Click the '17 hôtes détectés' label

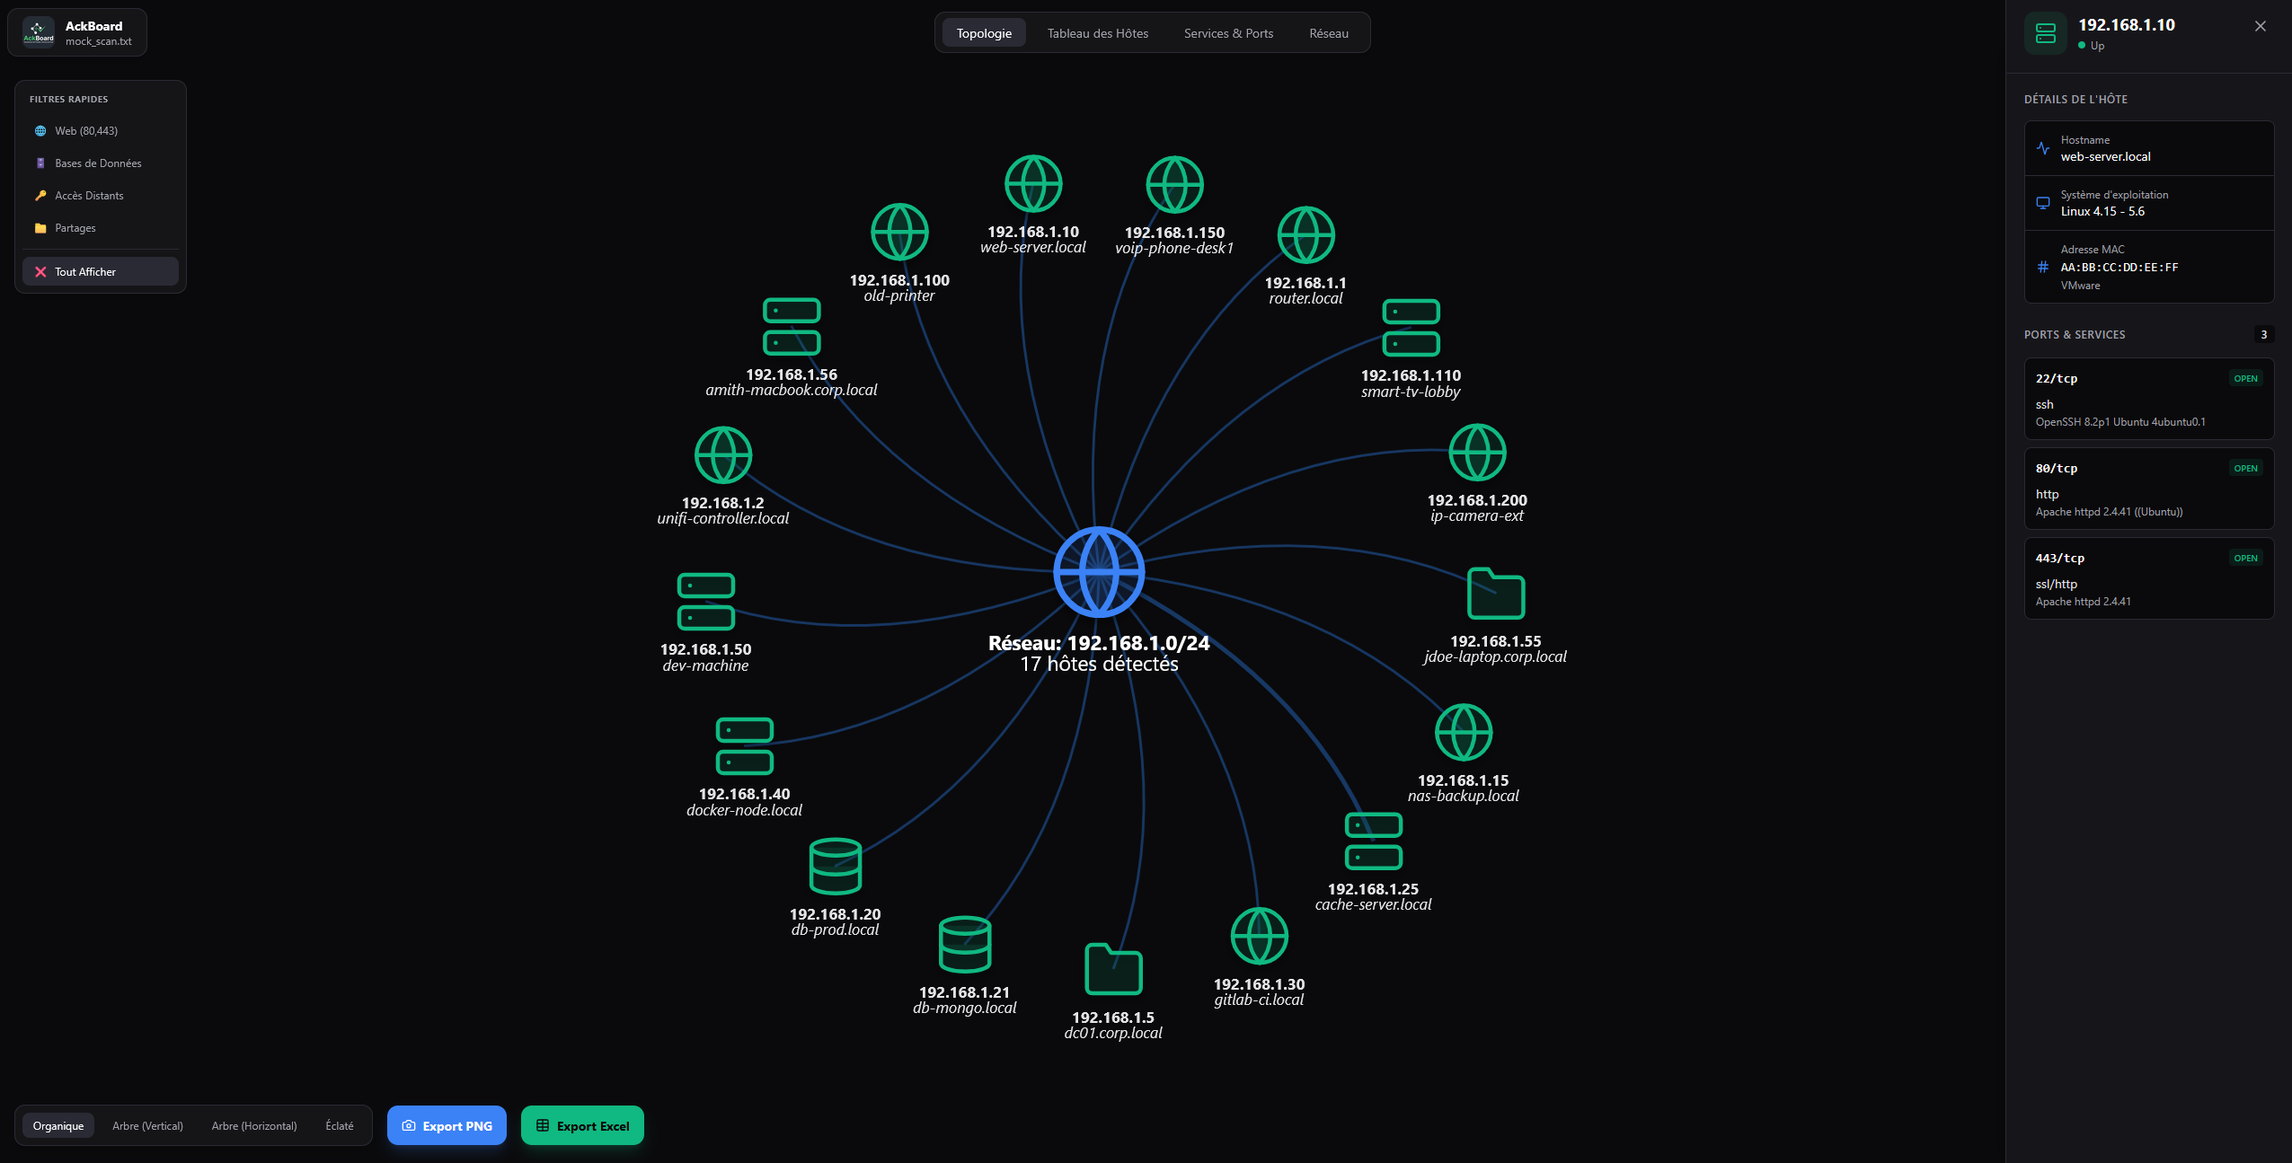[1099, 665]
